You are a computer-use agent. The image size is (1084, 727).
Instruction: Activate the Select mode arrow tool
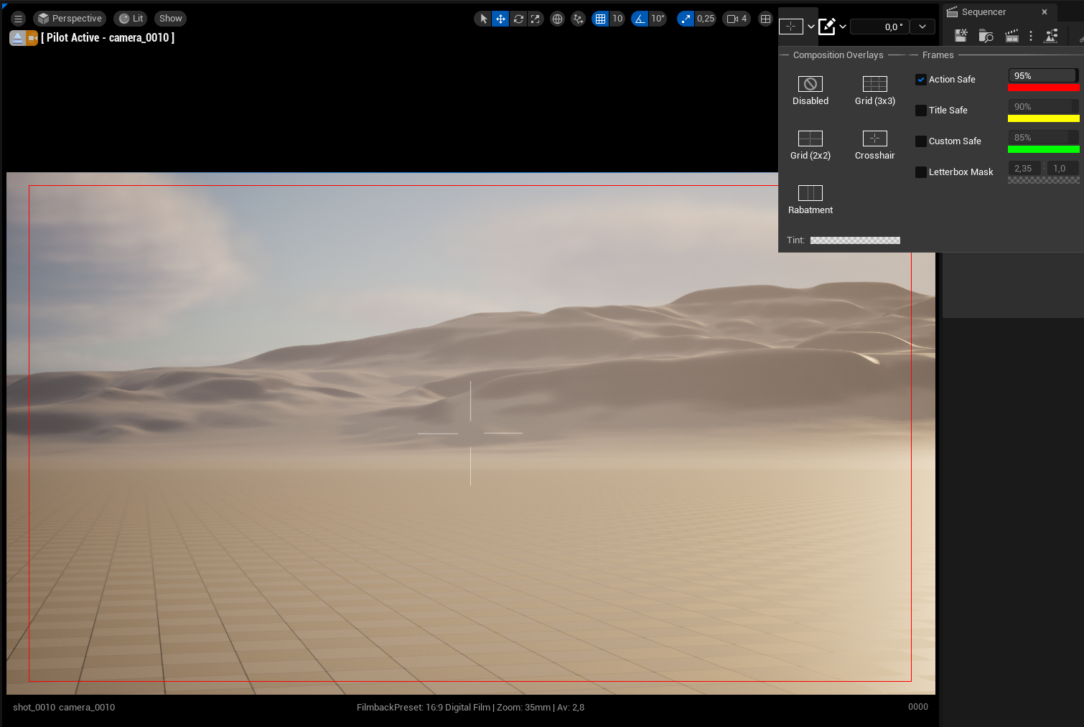tap(483, 19)
